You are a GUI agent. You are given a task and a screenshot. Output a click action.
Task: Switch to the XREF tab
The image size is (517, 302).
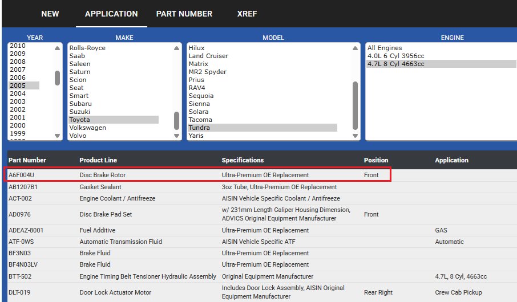pos(247,14)
